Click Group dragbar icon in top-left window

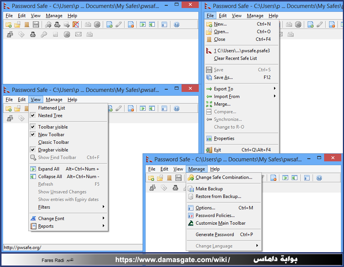point(10,34)
